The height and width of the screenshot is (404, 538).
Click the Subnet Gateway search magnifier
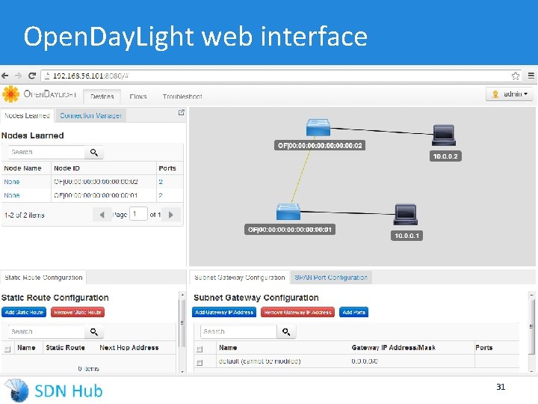[286, 331]
